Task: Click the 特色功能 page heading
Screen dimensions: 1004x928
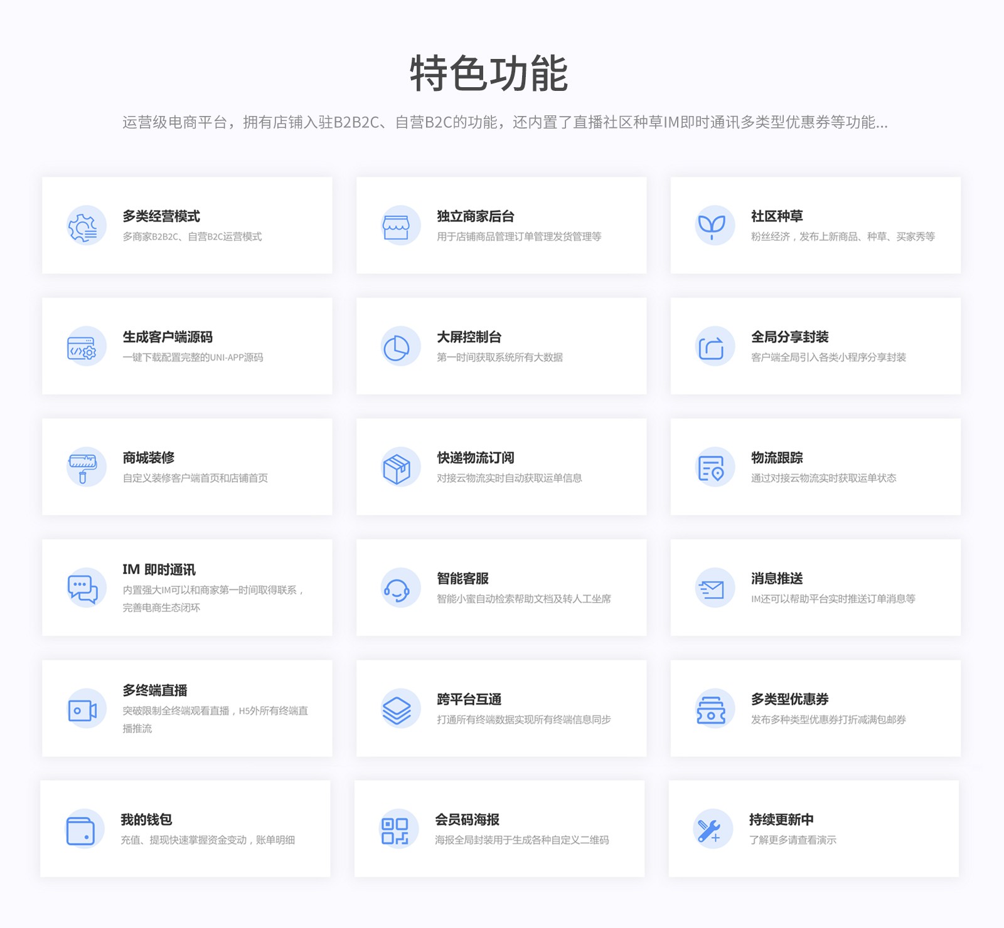Action: tap(489, 74)
